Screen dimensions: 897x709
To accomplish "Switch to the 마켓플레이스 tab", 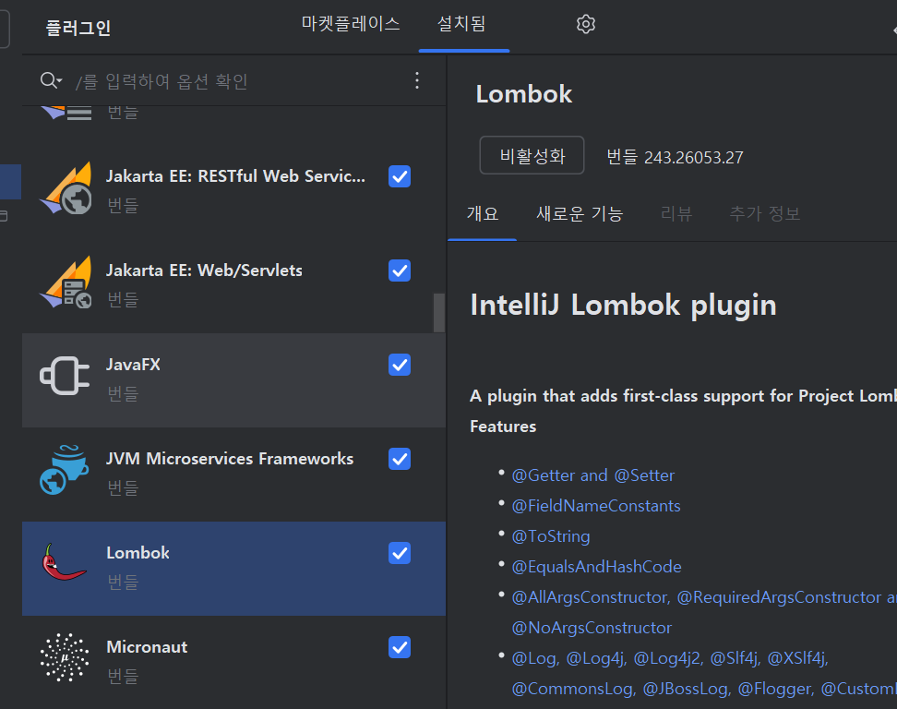I will (x=351, y=24).
